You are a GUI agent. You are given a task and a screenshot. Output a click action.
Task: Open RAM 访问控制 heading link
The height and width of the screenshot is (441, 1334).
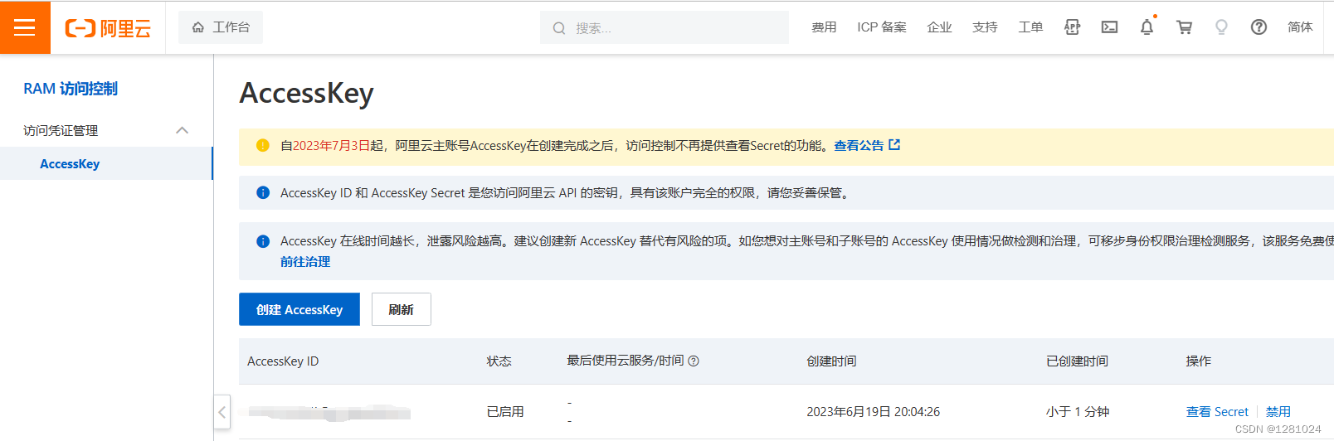coord(71,89)
